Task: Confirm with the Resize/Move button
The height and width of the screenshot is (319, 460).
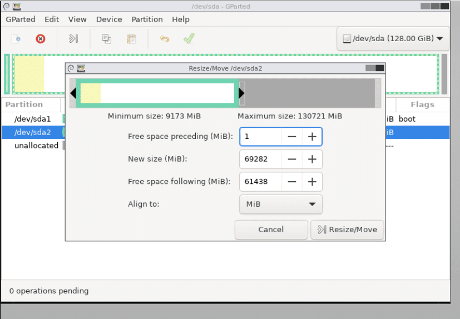Action: (347, 230)
